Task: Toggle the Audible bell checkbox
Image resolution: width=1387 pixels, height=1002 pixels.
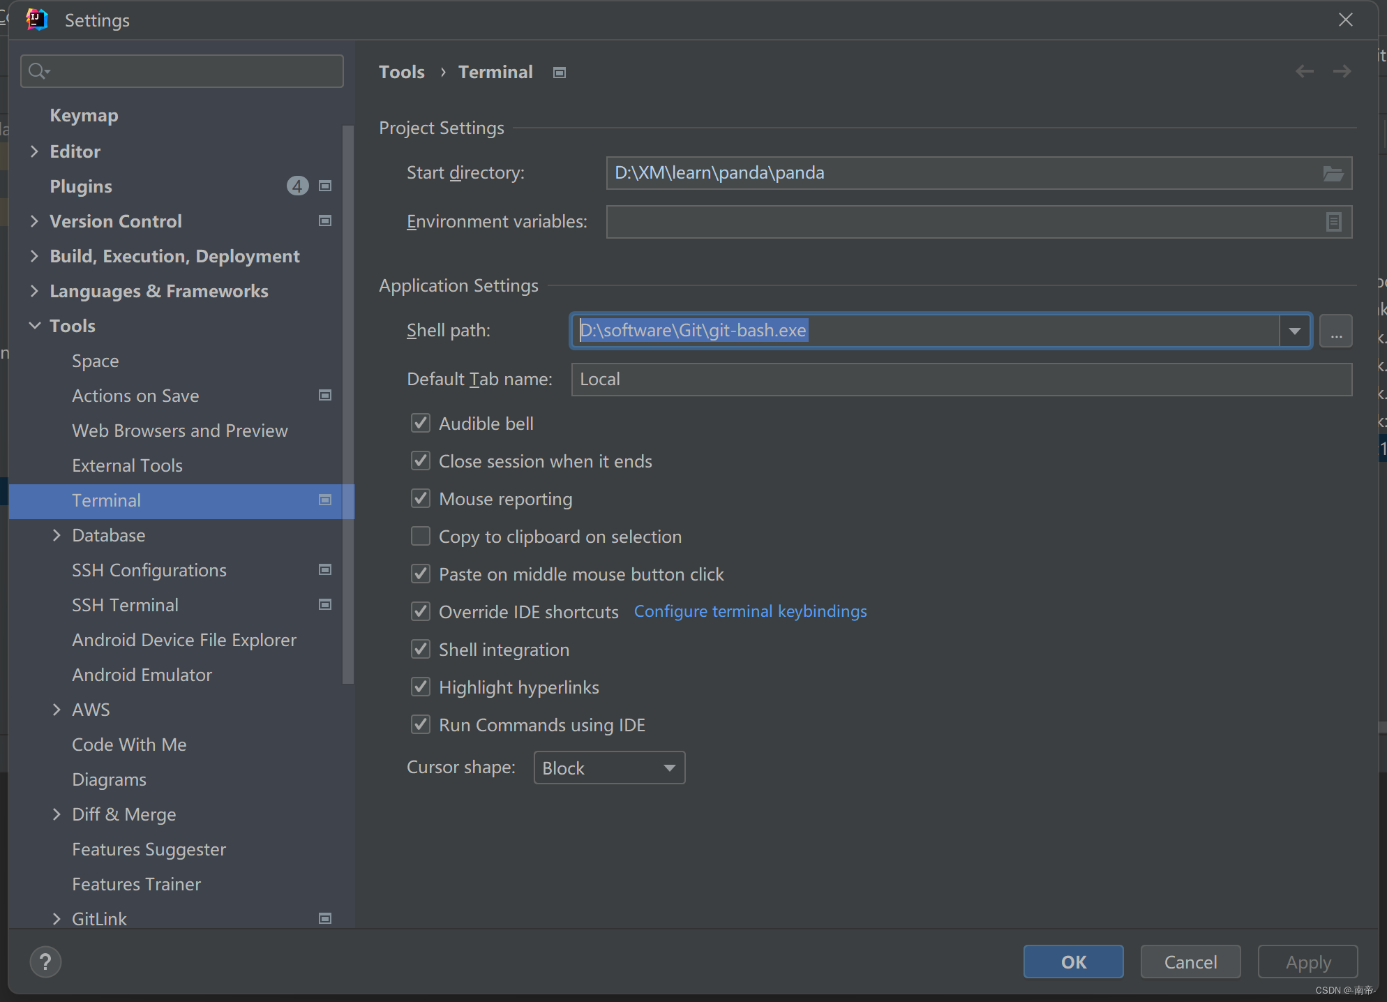Action: pyautogui.click(x=423, y=424)
